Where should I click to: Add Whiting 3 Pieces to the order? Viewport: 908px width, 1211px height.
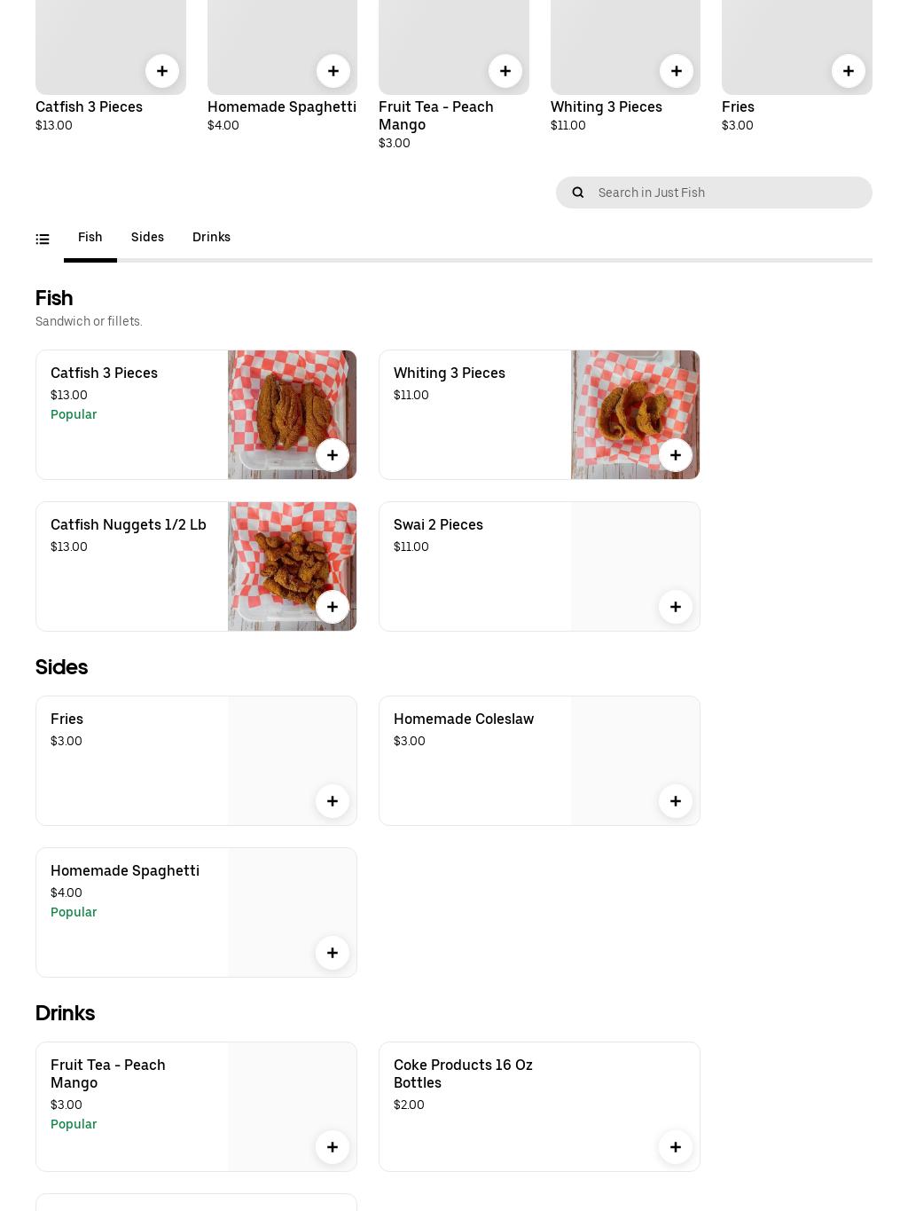click(x=676, y=455)
